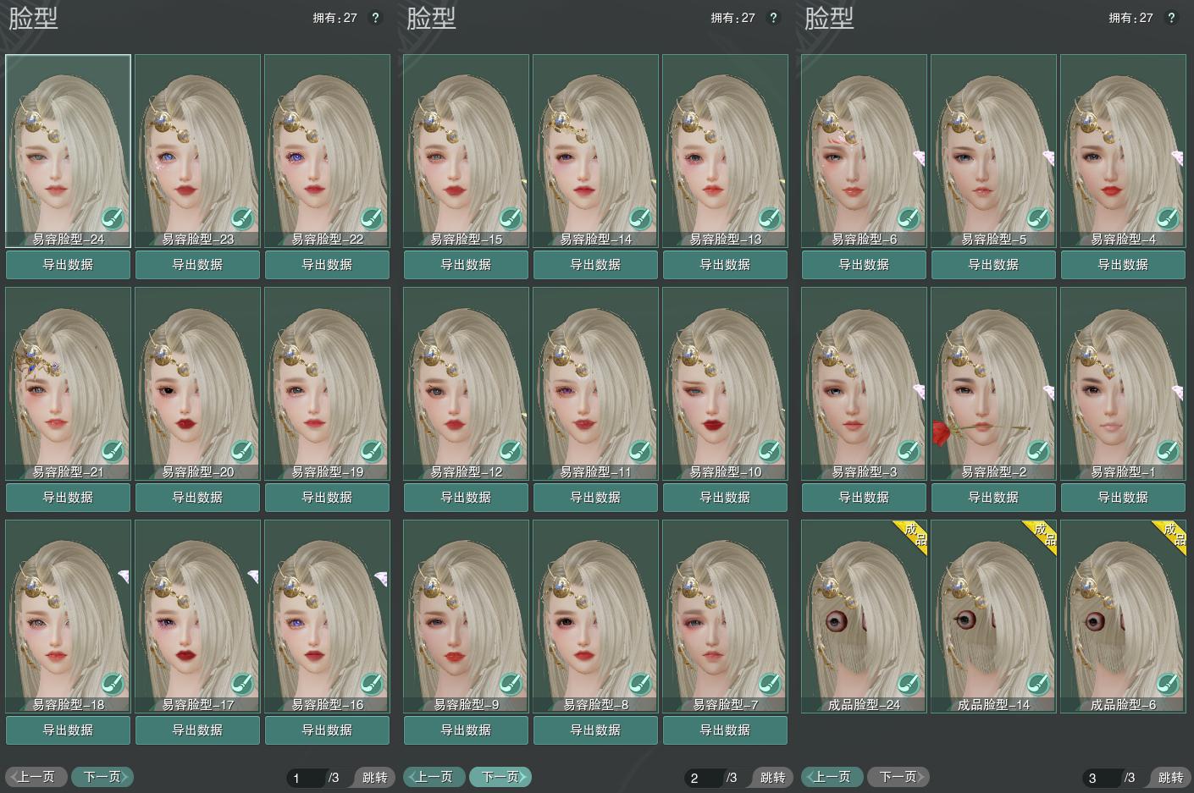This screenshot has height=793, width=1194.
Task: Click 下一页 in the first panel
Action: (102, 777)
